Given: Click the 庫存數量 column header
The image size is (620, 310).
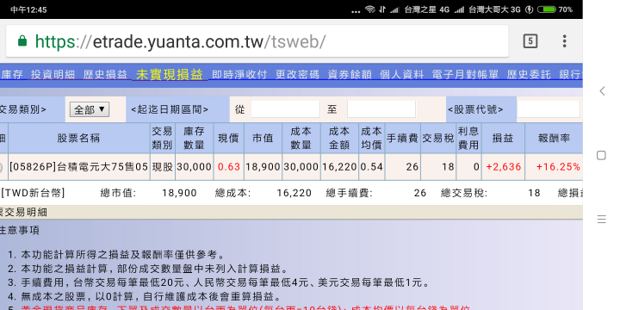Looking at the screenshot, I should [194, 138].
